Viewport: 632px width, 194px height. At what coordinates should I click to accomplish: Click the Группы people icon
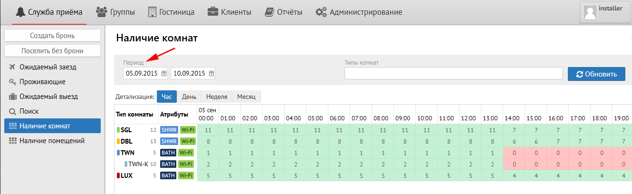coord(101,12)
